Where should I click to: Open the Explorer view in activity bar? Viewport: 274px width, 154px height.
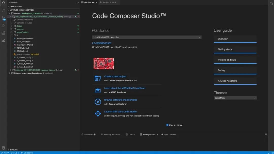tap(3, 3)
